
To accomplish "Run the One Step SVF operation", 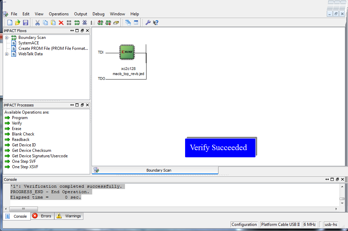I will pyautogui.click(x=24, y=161).
